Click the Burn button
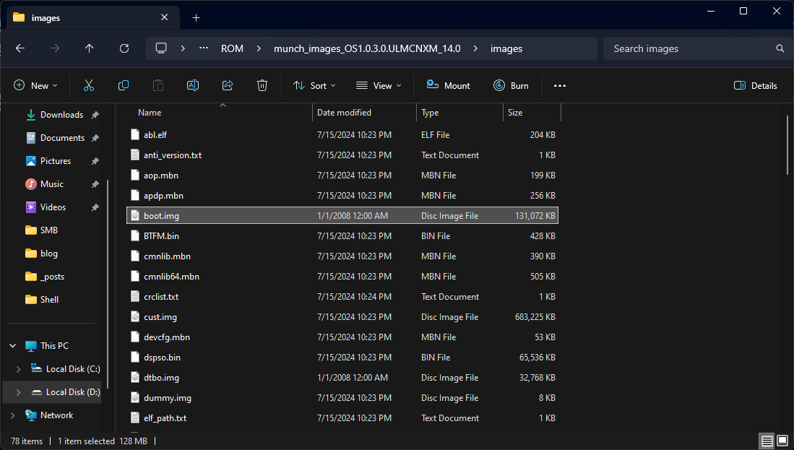The width and height of the screenshot is (794, 450). click(511, 85)
